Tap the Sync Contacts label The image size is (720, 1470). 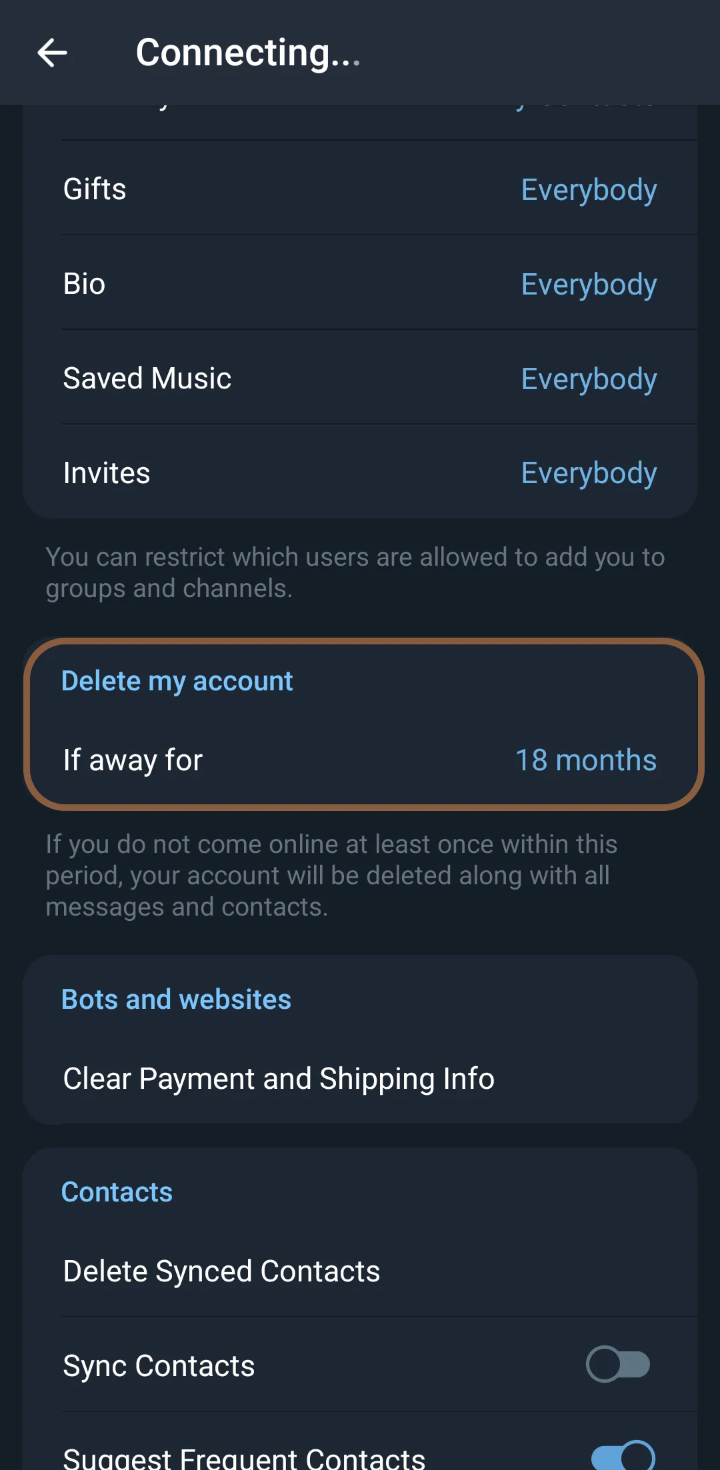159,1366
